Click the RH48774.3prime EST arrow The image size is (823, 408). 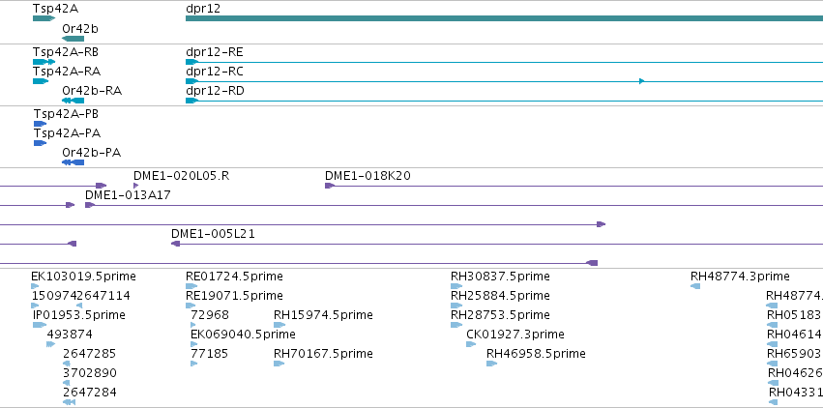[695, 286]
